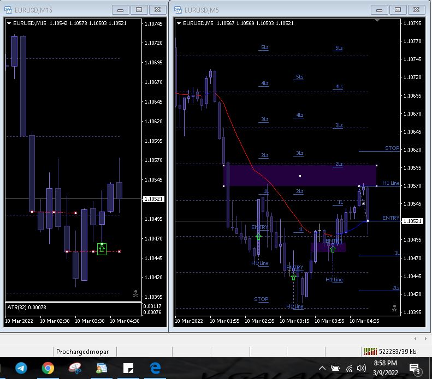
Task: Expand the EURUSD,M5 chart header triangle
Action: tap(179, 23)
